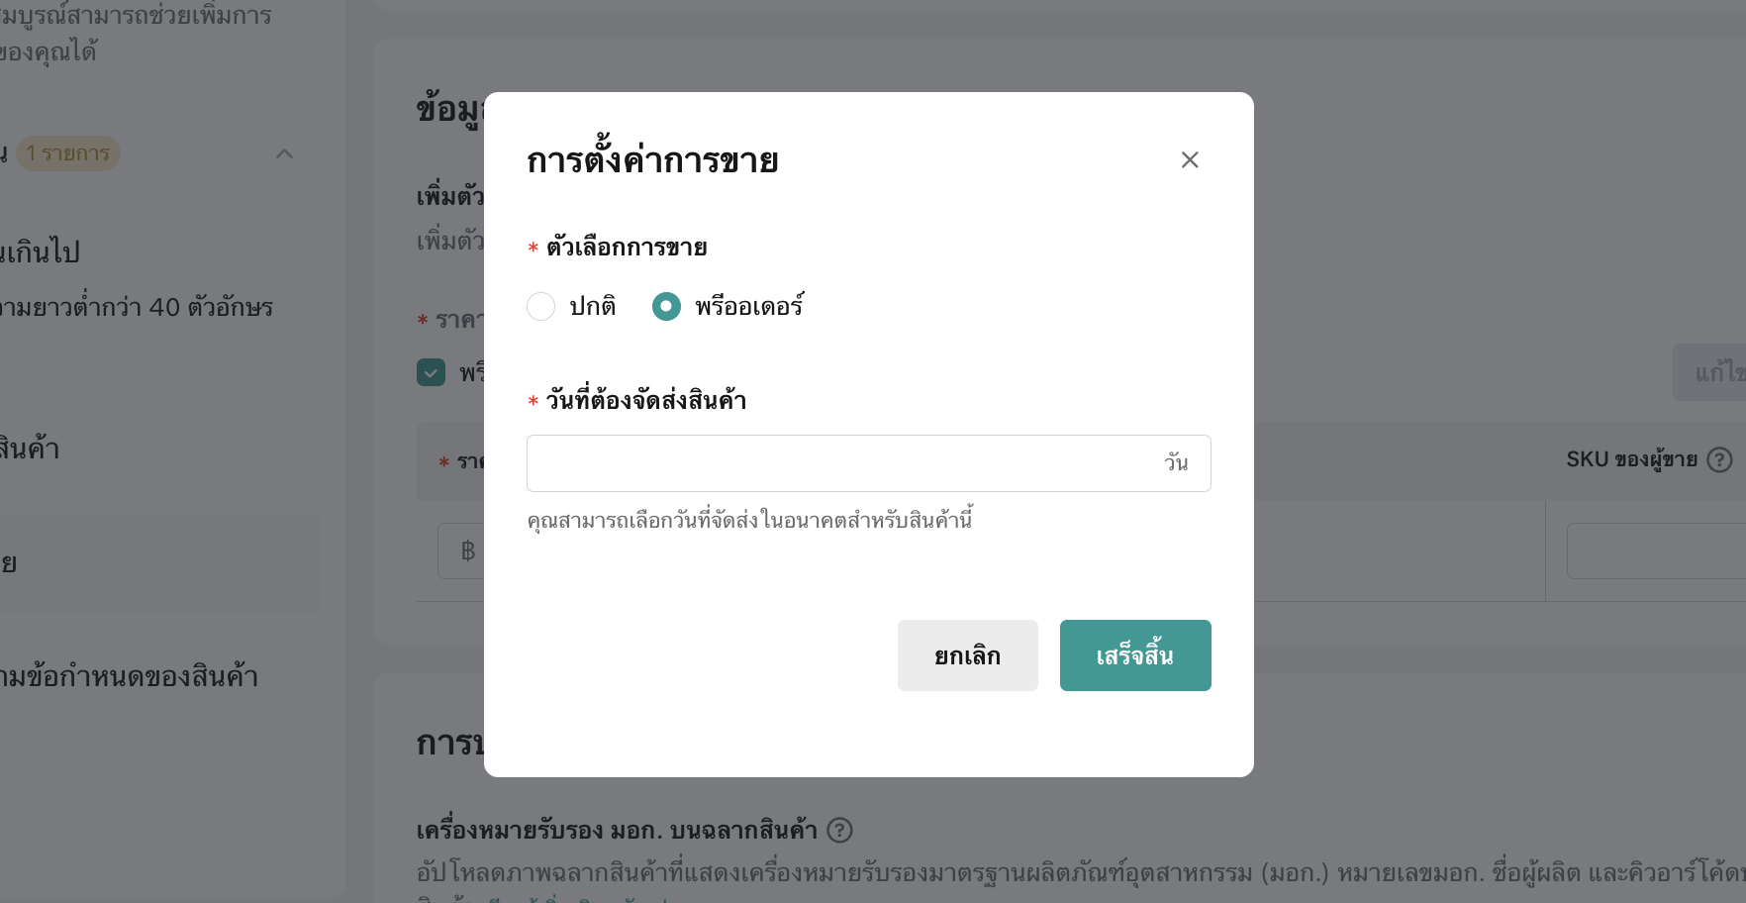The width and height of the screenshot is (1746, 903).
Task: Click the วันที่ต้องจัดส่งสินค้า field label
Action: 646,401
